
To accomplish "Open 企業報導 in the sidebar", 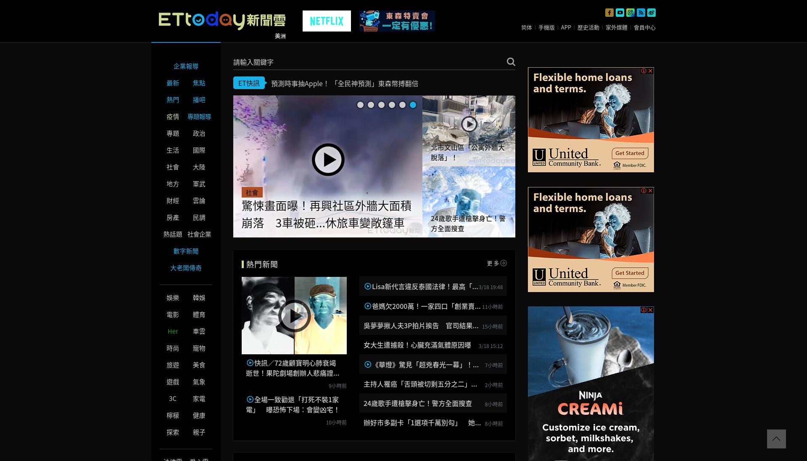I will (186, 66).
